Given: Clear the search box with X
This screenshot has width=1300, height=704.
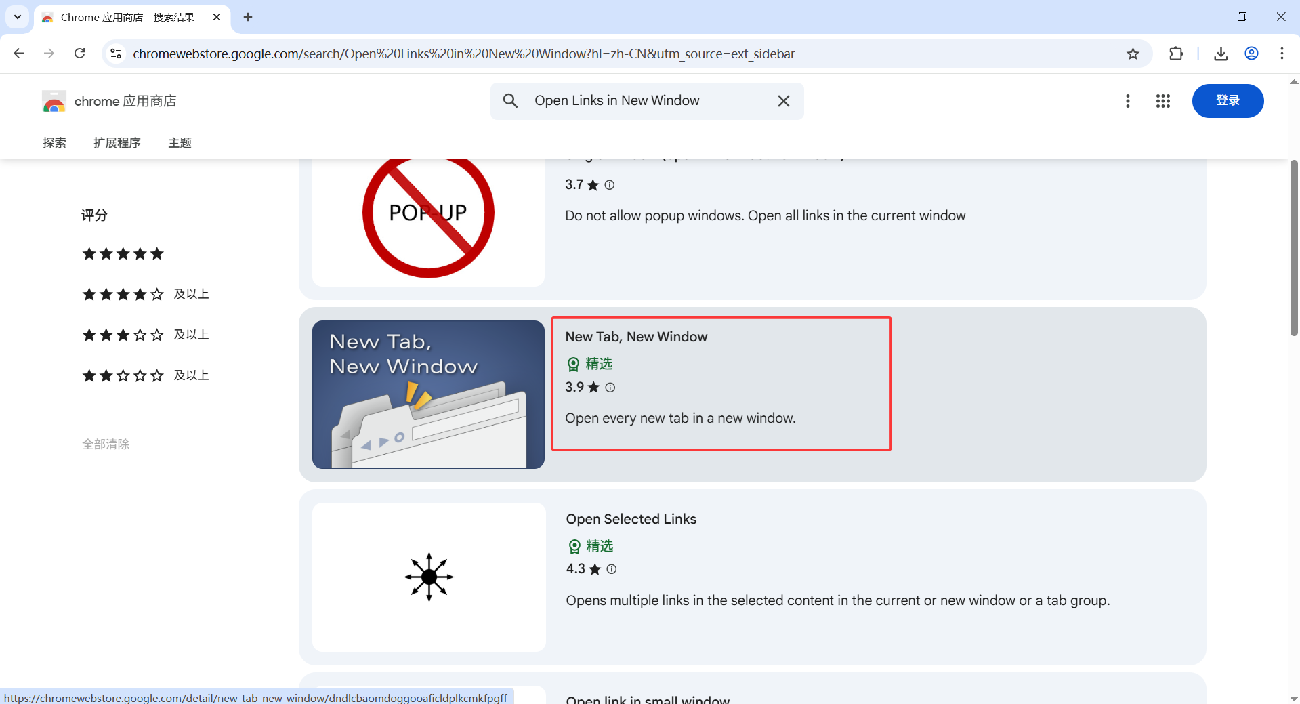Looking at the screenshot, I should tap(784, 101).
